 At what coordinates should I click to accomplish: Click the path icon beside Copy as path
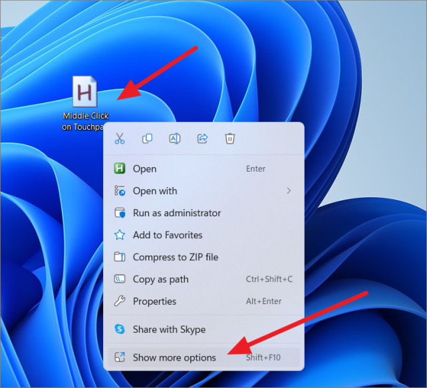tap(120, 279)
